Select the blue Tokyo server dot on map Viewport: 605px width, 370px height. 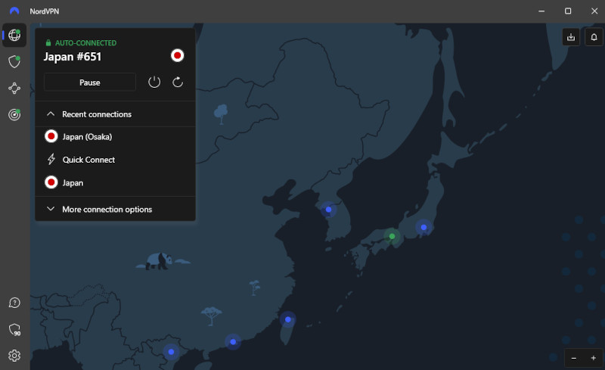423,227
